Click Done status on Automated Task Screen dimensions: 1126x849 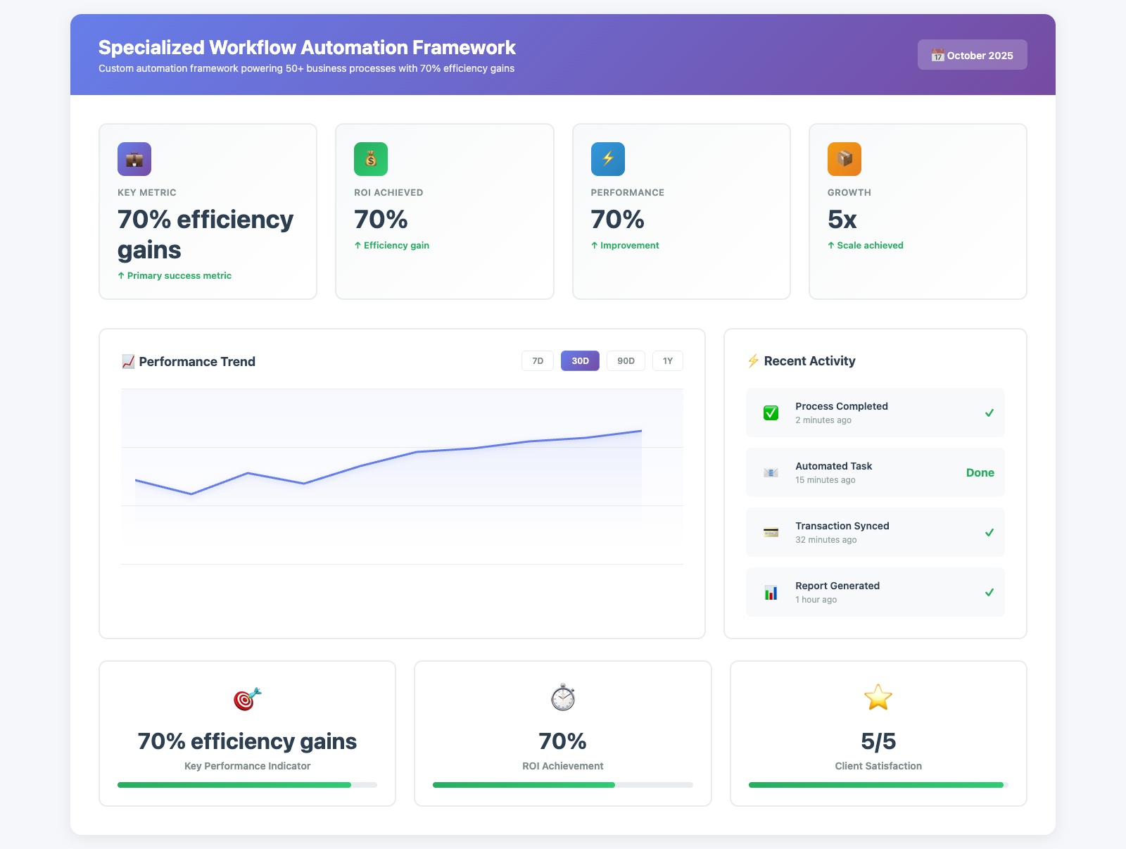pos(980,473)
